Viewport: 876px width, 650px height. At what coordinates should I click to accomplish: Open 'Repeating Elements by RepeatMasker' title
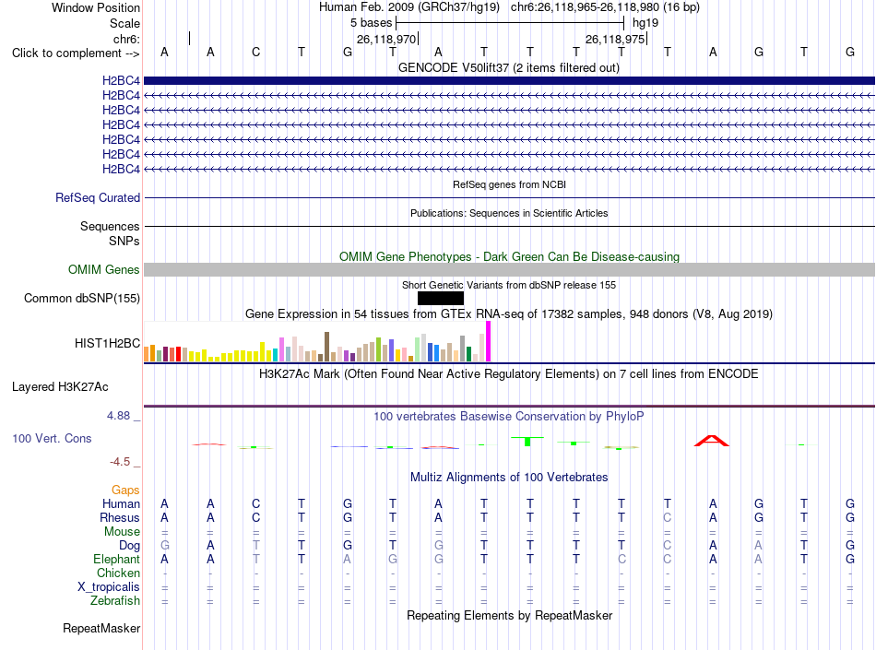(x=509, y=615)
